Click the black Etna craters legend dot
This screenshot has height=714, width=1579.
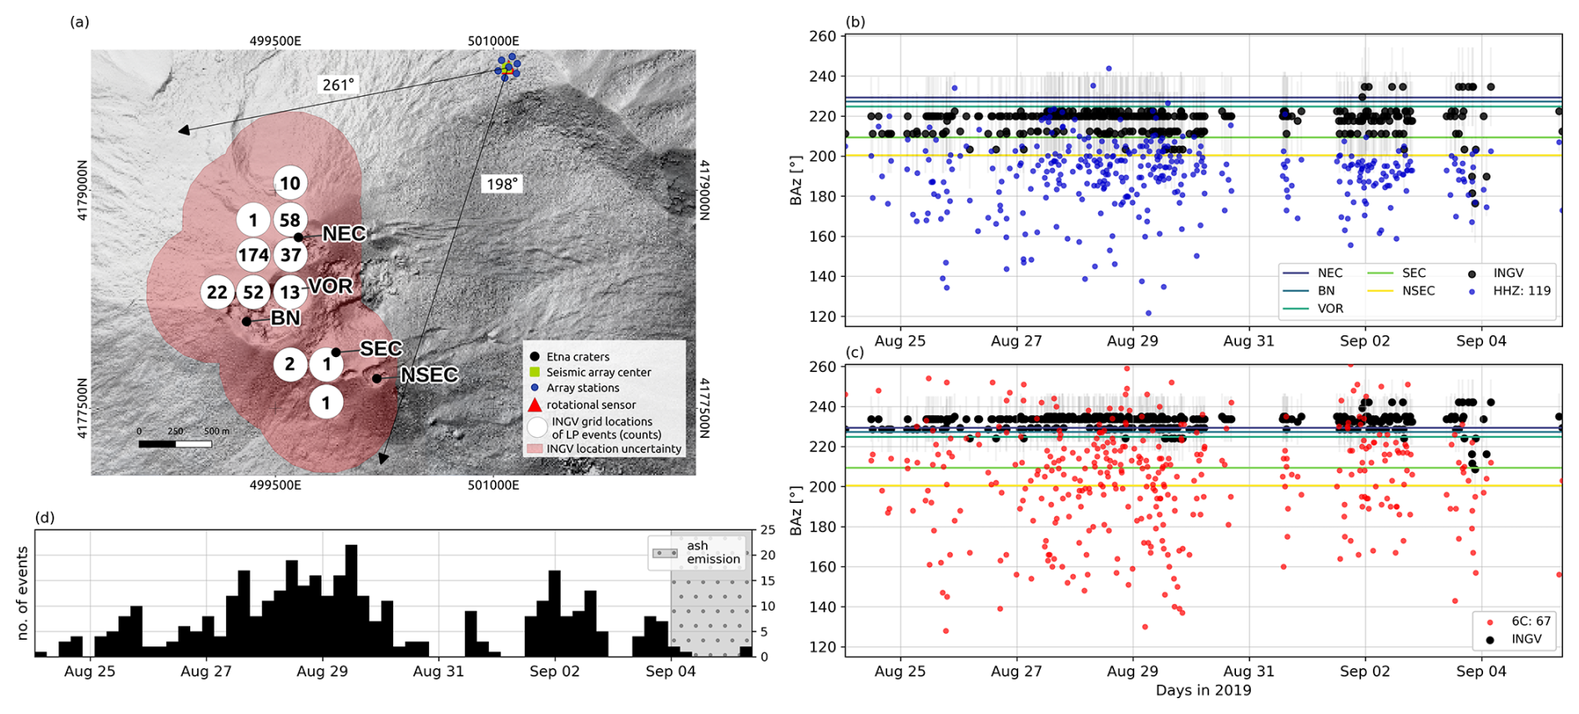(x=535, y=357)
